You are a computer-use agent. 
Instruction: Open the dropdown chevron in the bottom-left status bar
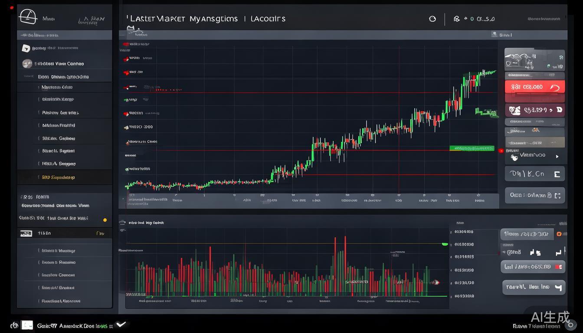(x=120, y=323)
